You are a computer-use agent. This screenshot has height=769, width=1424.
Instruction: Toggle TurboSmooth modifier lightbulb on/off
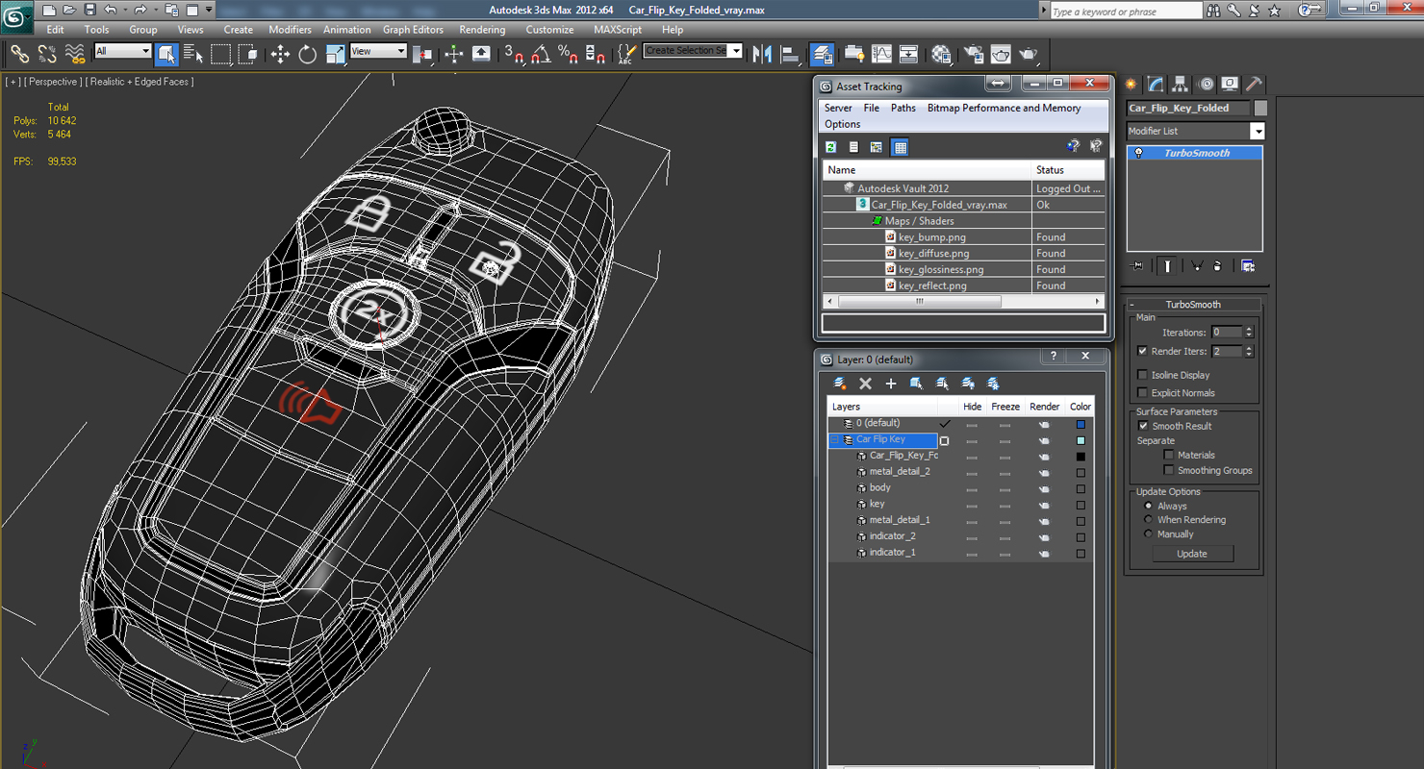click(x=1139, y=153)
